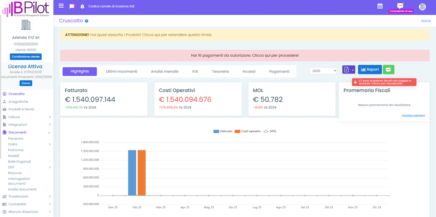This screenshot has width=436, height=217.
Task: Click the help icon beside Cruscotto title
Action: 86,21
